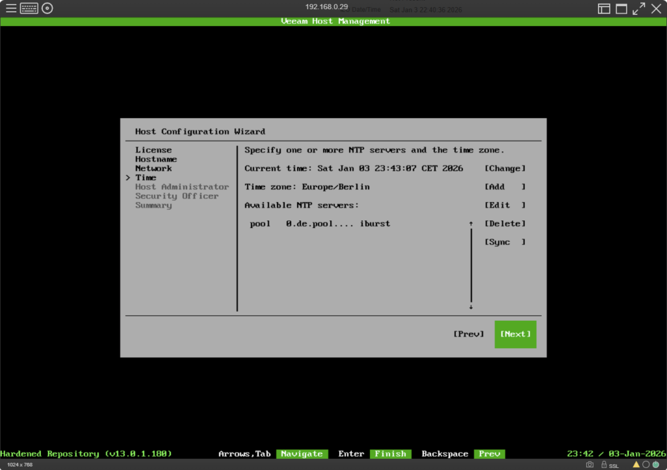Click the SSL padlock icon

pos(604,465)
